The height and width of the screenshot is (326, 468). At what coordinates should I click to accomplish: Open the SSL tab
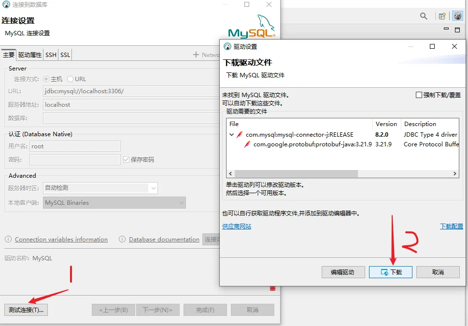pos(65,55)
